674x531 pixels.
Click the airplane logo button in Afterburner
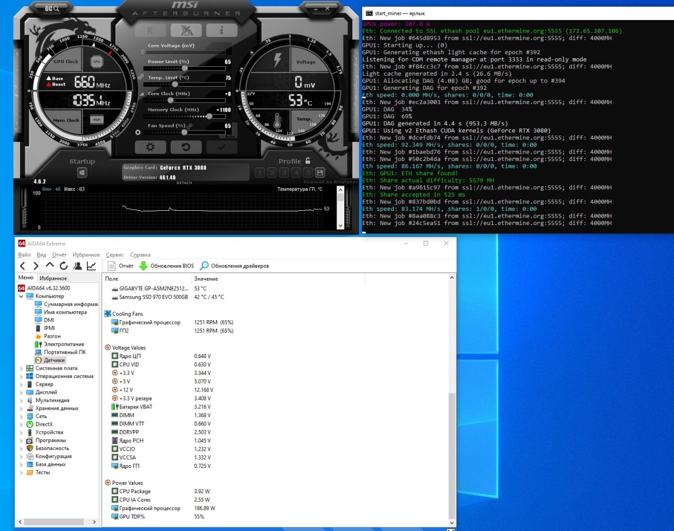(186, 30)
